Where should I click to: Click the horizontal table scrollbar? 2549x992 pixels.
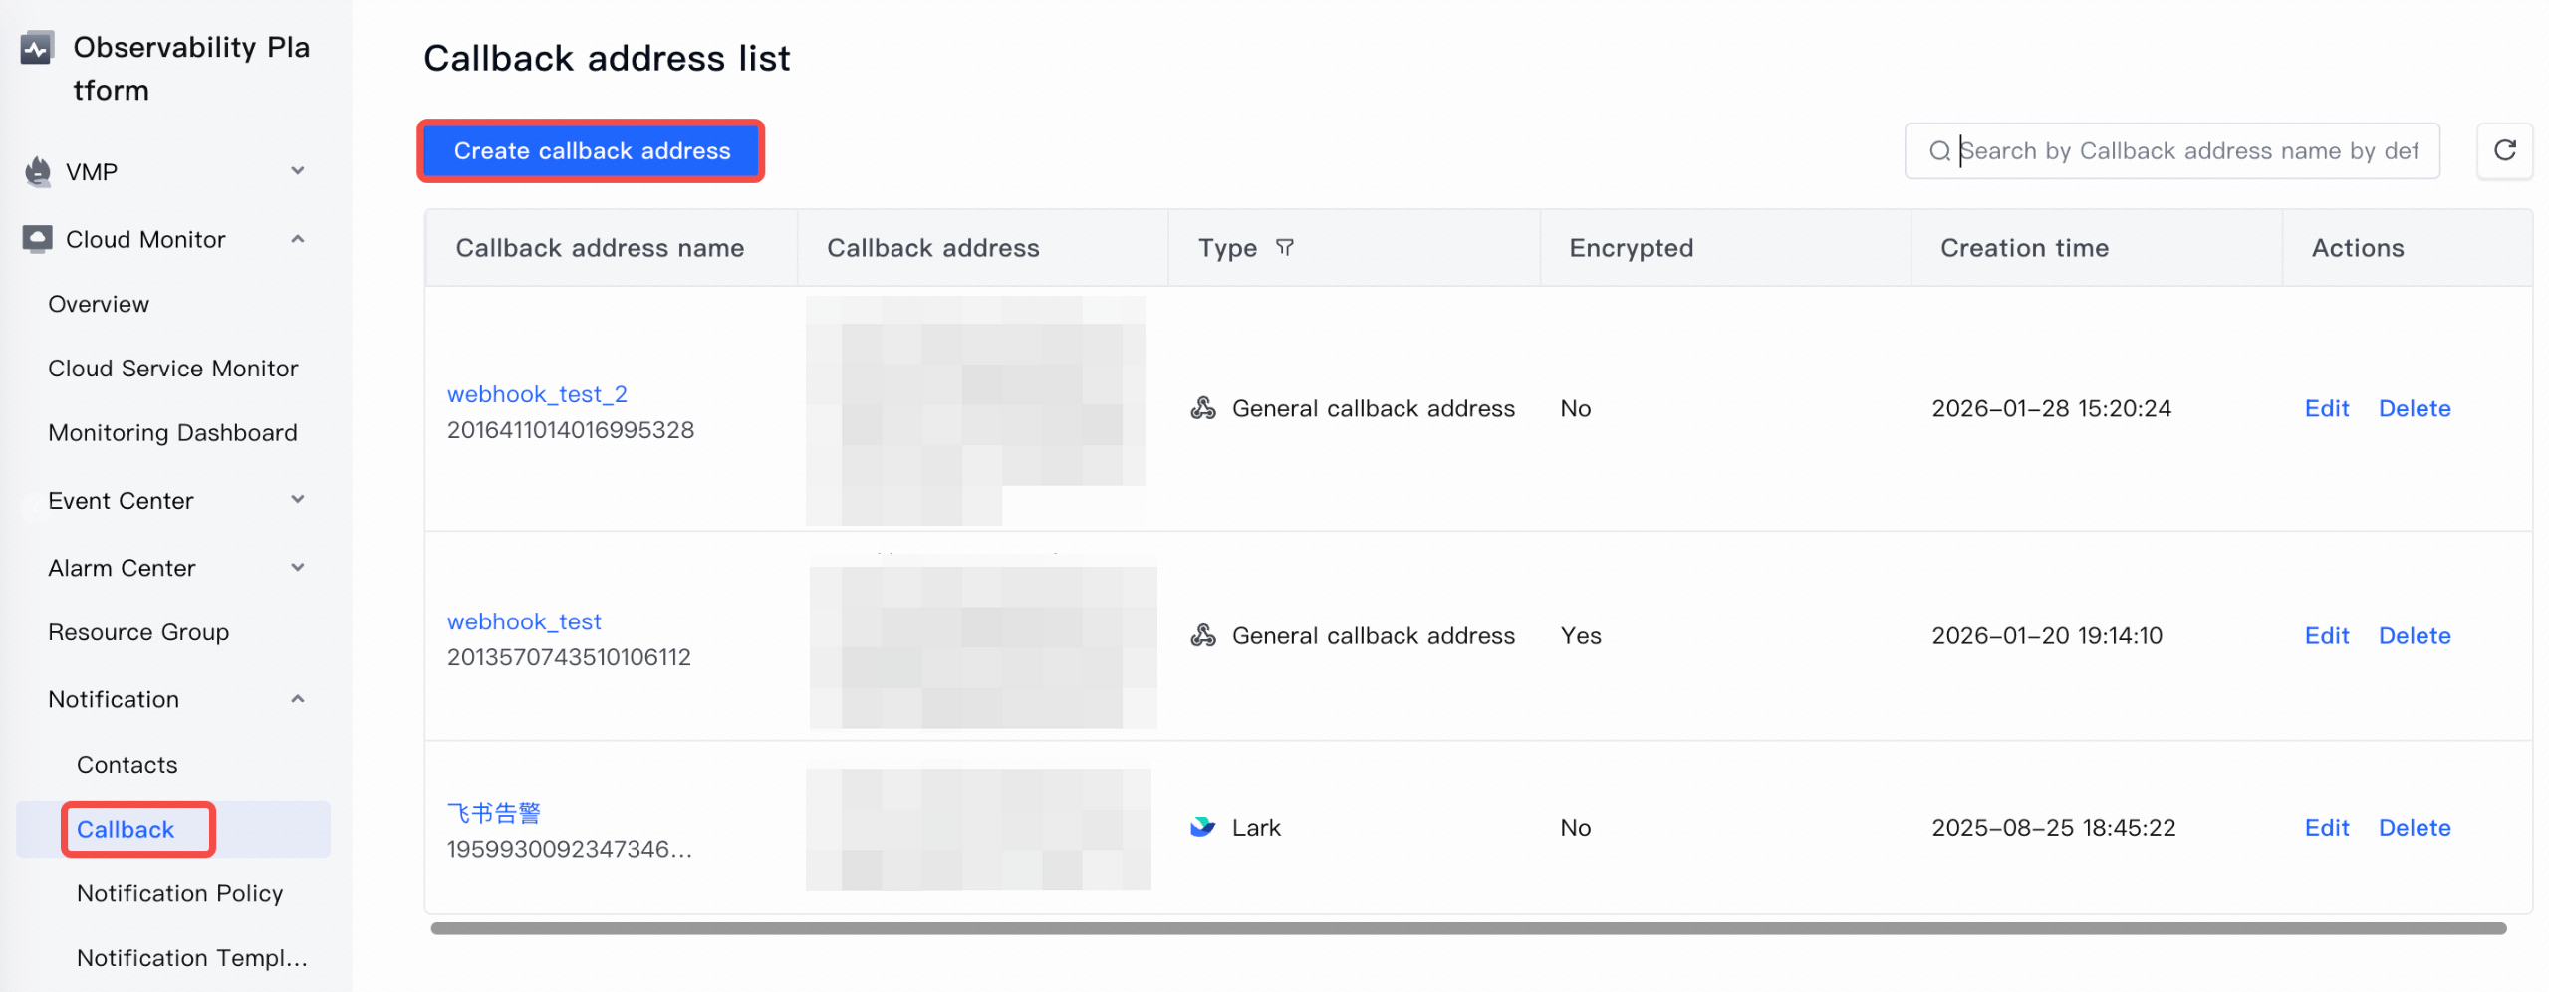tap(1468, 928)
